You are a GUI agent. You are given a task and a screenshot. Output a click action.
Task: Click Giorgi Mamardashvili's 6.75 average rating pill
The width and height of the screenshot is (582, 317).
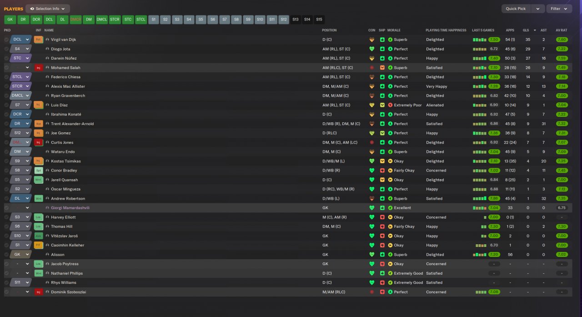point(562,208)
